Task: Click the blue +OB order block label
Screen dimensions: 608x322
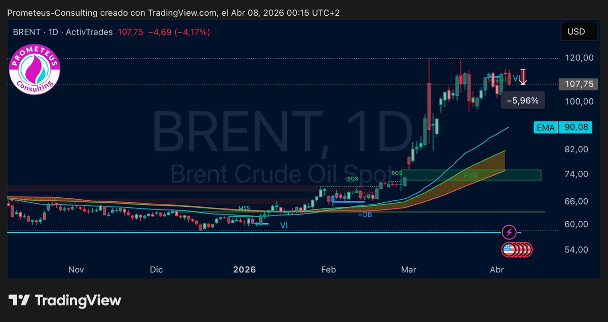Action: [365, 215]
